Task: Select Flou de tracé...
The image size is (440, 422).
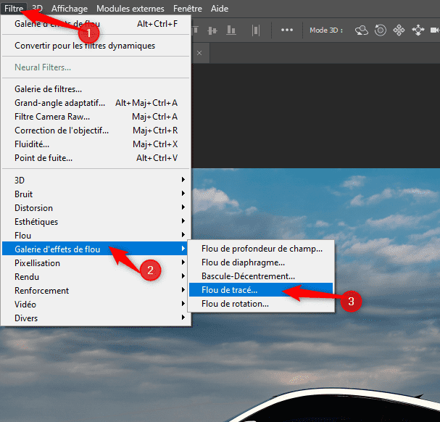Action: tap(261, 290)
